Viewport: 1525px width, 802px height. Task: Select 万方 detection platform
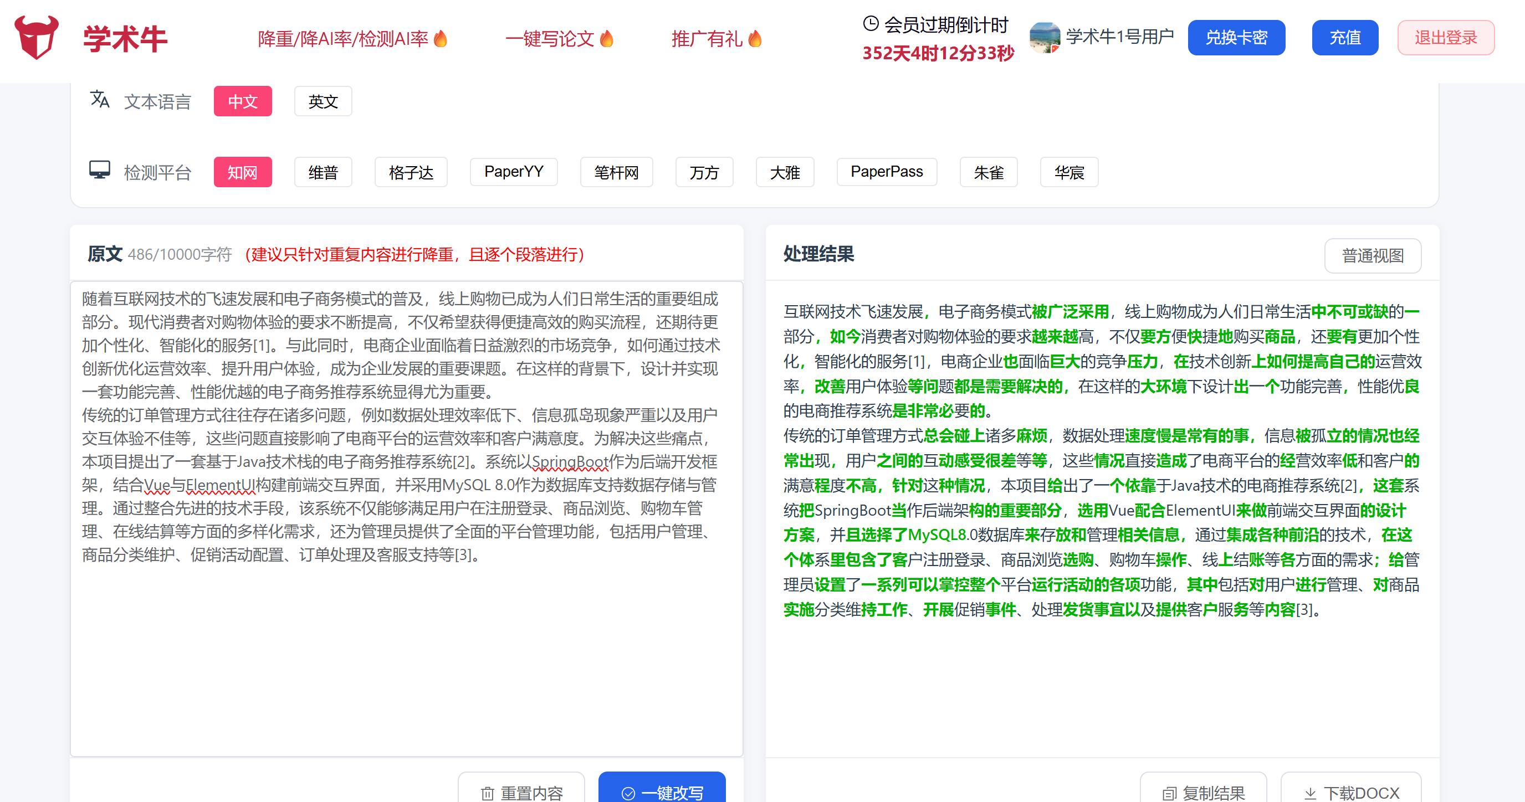704,172
